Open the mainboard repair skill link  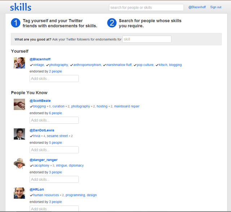(x=127, y=107)
